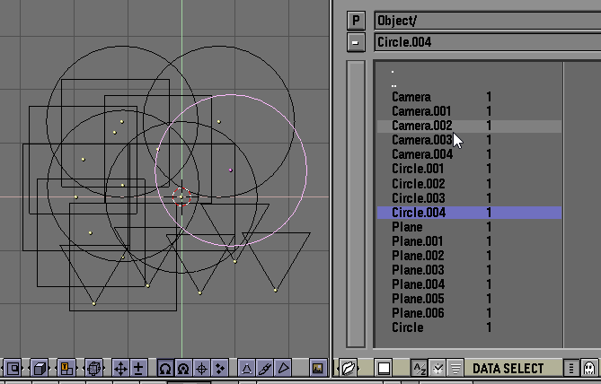The width and height of the screenshot is (601, 384).
Task: Select Circle.002 in the data list
Action: coord(469,184)
